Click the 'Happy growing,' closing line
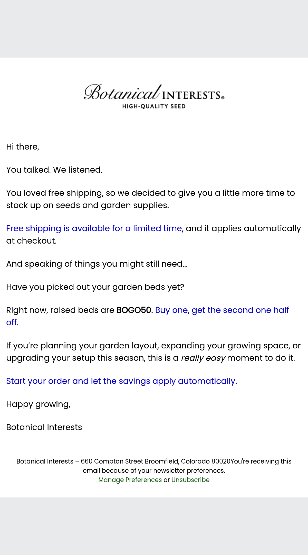Viewport: 308px width, 555px height. [38, 404]
